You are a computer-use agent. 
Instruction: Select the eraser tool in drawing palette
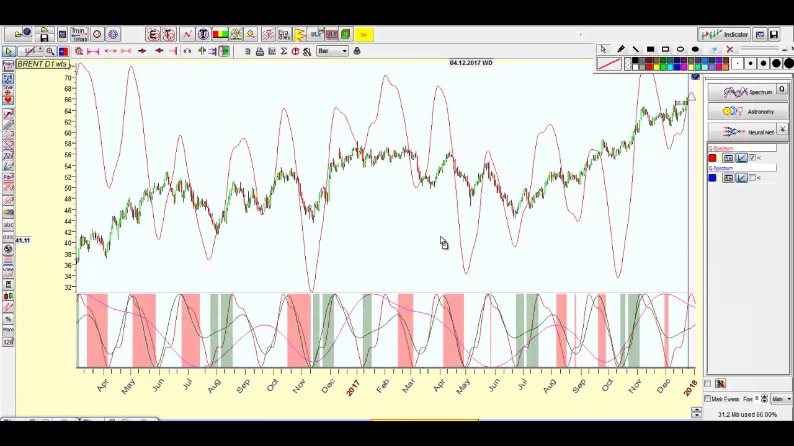tap(713, 49)
